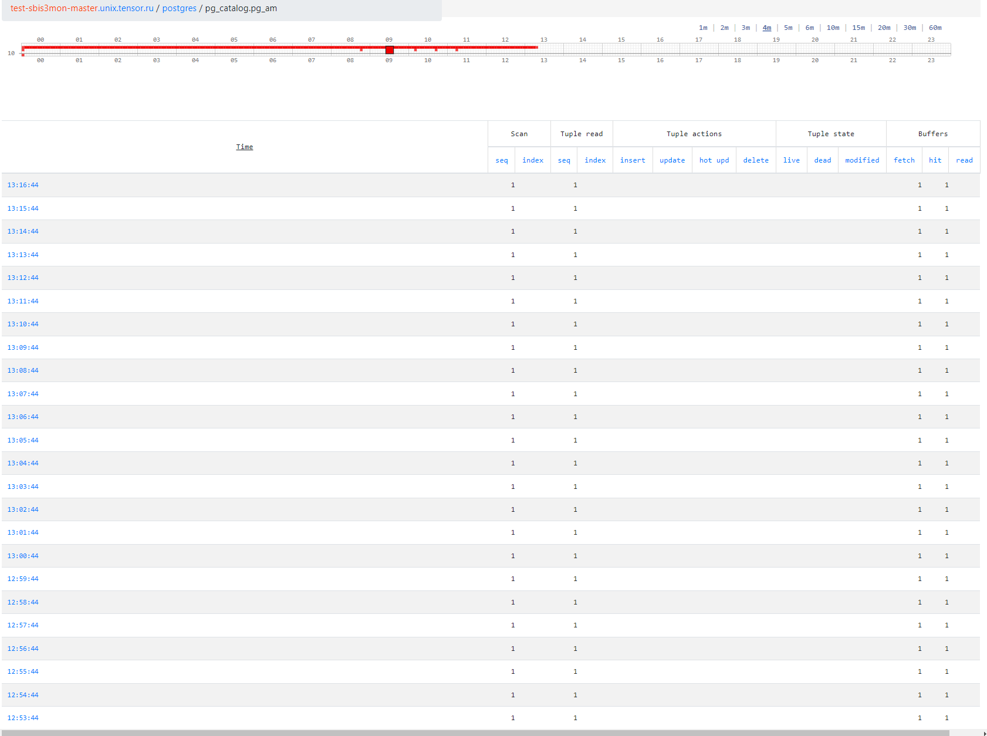
Task: Sort by Buffers fetch column
Action: 904,160
